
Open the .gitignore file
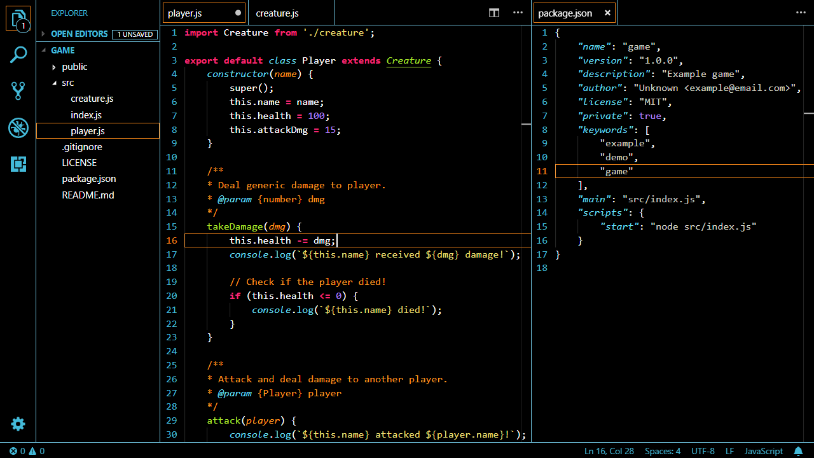click(x=82, y=147)
